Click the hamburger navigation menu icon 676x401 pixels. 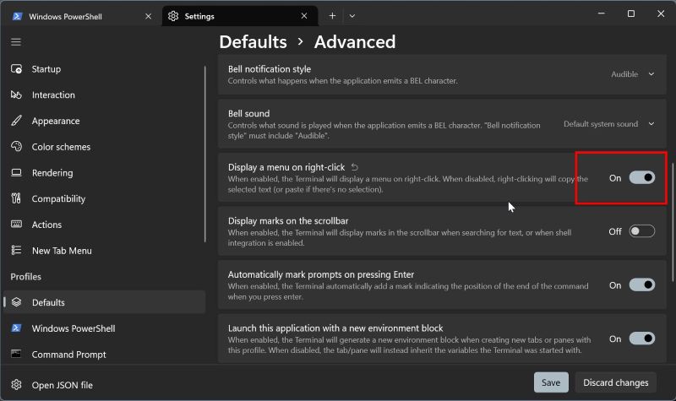point(16,41)
